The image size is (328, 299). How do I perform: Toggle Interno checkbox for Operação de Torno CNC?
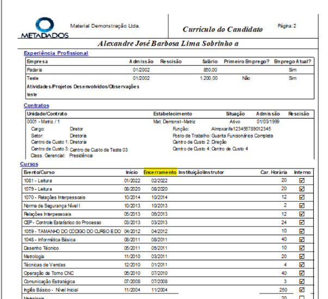302,273
